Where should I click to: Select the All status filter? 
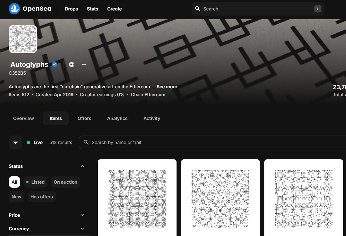pyautogui.click(x=14, y=182)
